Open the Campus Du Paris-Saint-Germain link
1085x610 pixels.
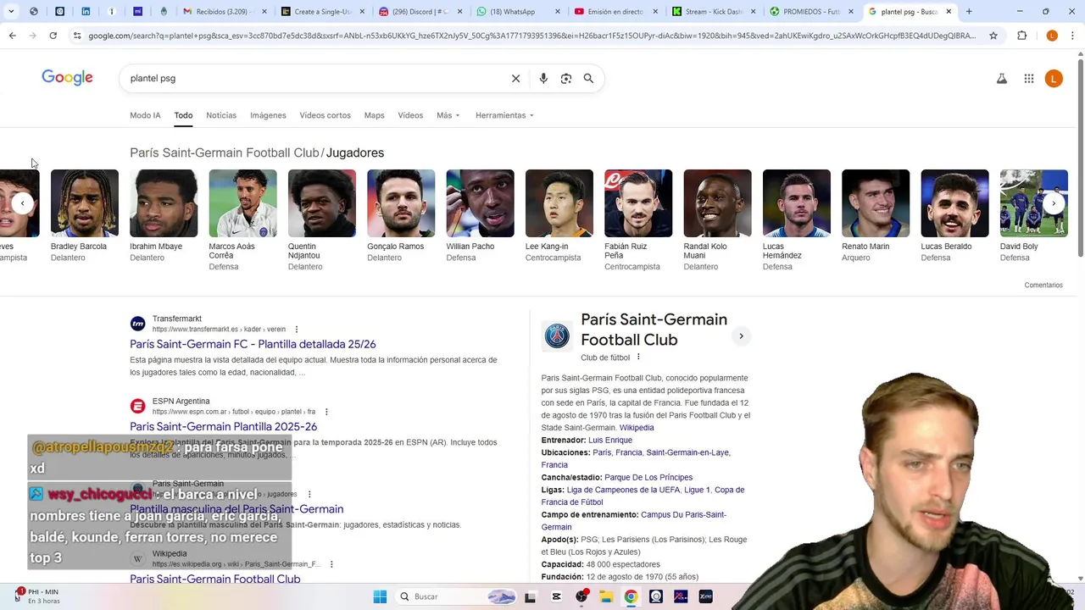tap(634, 521)
